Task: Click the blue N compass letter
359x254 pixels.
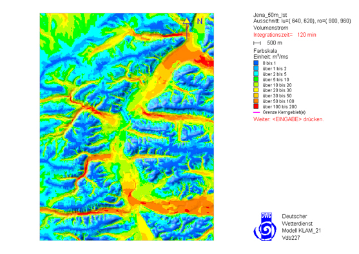Action: [x=200, y=21]
